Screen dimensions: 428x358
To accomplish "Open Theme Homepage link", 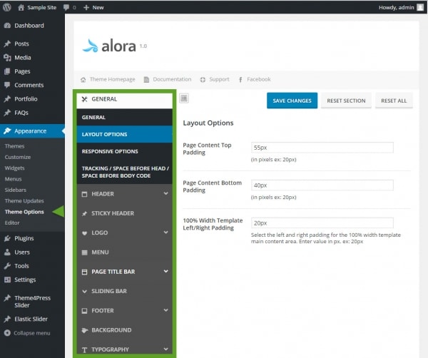I will (112, 79).
